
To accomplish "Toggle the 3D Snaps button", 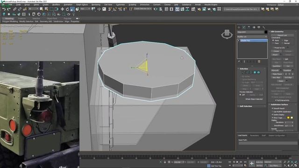I will pyautogui.click(x=110, y=9).
